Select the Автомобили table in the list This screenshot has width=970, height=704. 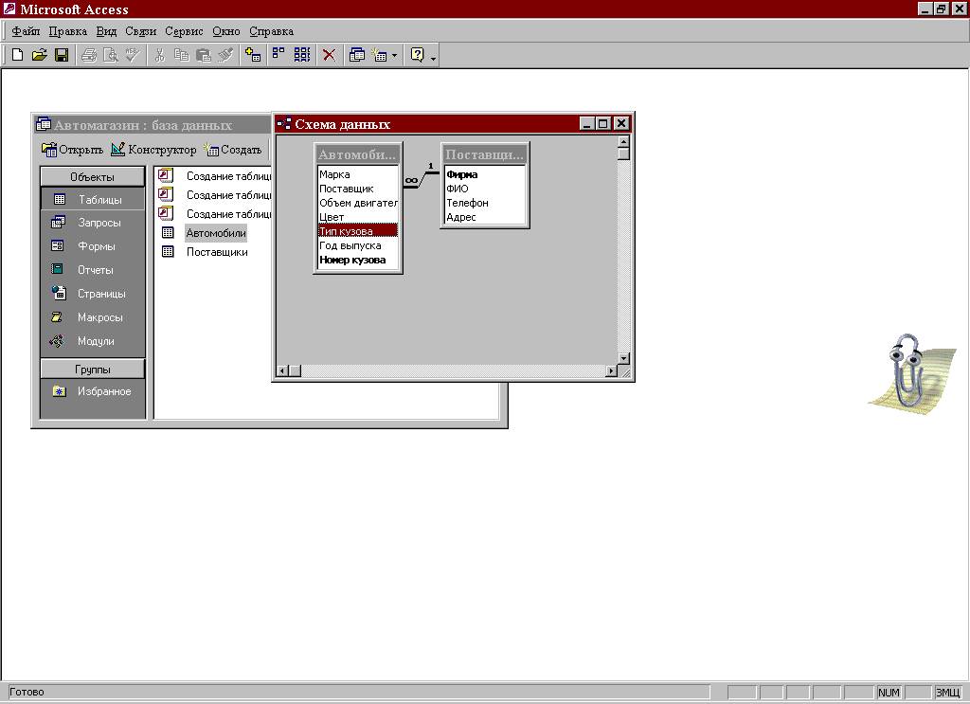[216, 233]
